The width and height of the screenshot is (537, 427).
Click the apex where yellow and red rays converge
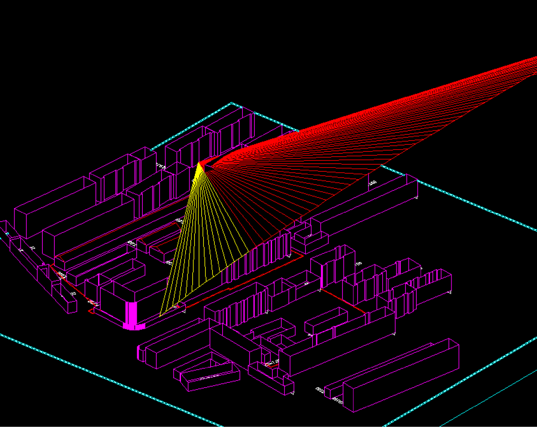(200, 163)
